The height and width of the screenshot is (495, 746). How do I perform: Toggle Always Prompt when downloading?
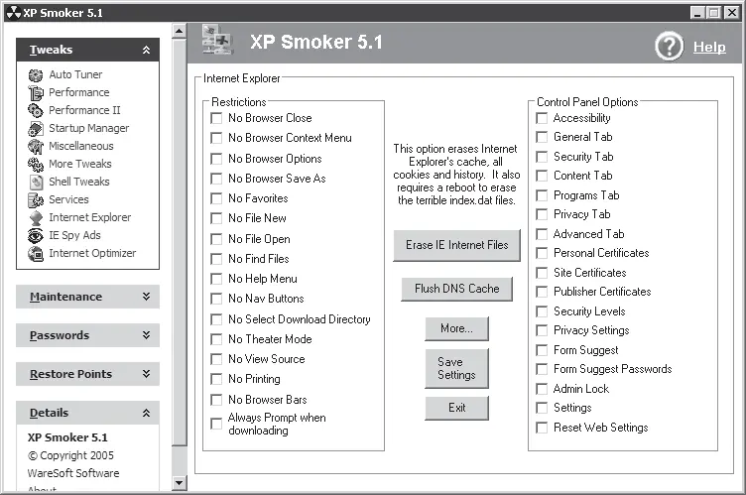pyautogui.click(x=216, y=424)
